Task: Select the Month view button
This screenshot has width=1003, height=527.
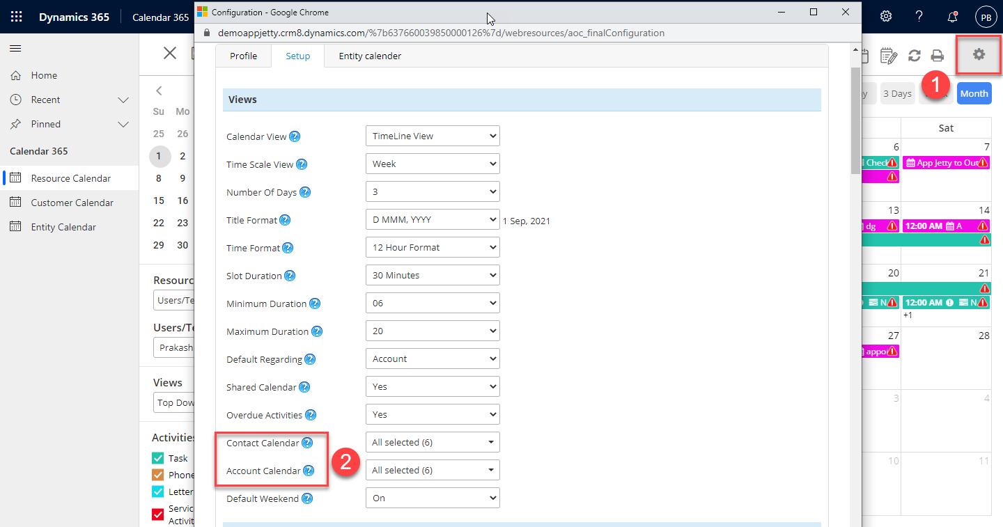Action: coord(974,93)
